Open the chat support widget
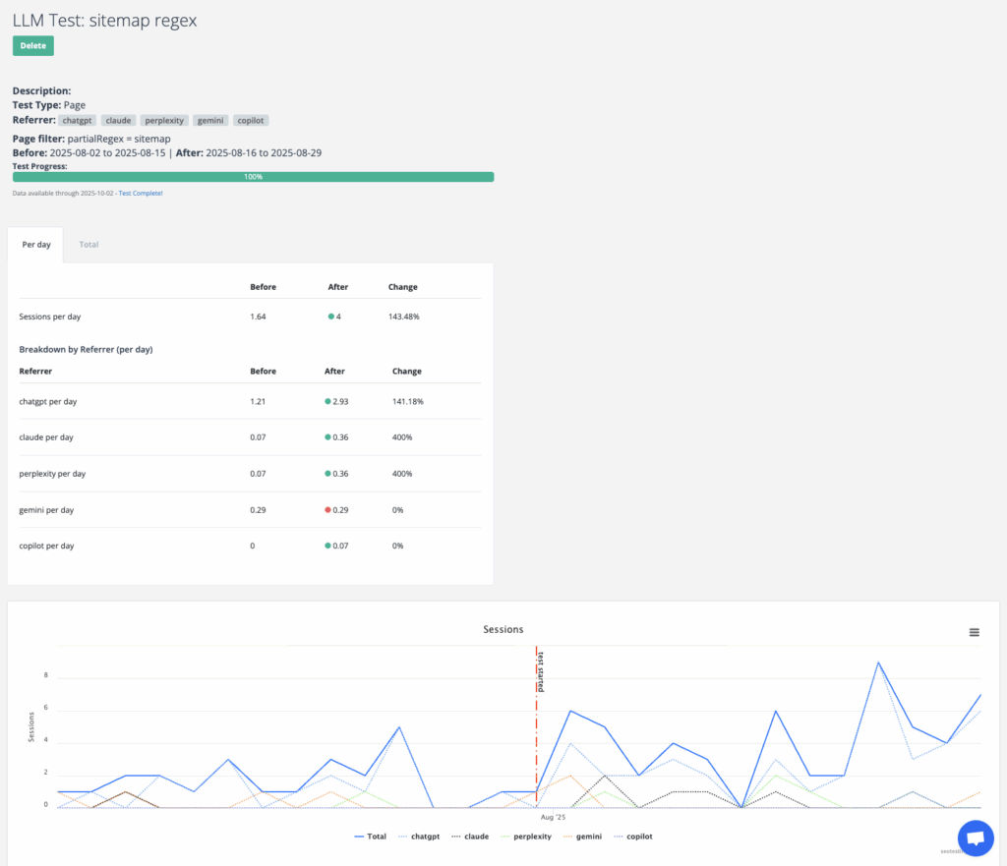This screenshot has width=1007, height=866. pyautogui.click(x=976, y=838)
